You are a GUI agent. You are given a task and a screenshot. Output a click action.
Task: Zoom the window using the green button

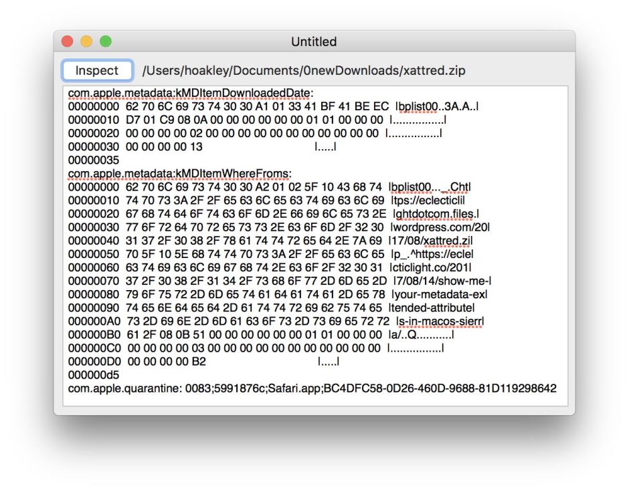pyautogui.click(x=105, y=41)
